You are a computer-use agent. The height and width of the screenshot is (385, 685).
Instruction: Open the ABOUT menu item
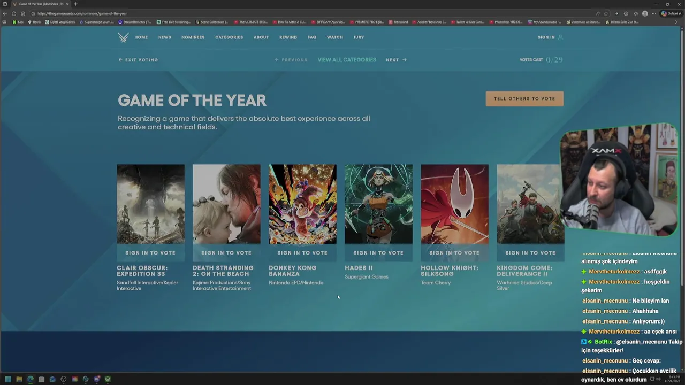pos(261,37)
